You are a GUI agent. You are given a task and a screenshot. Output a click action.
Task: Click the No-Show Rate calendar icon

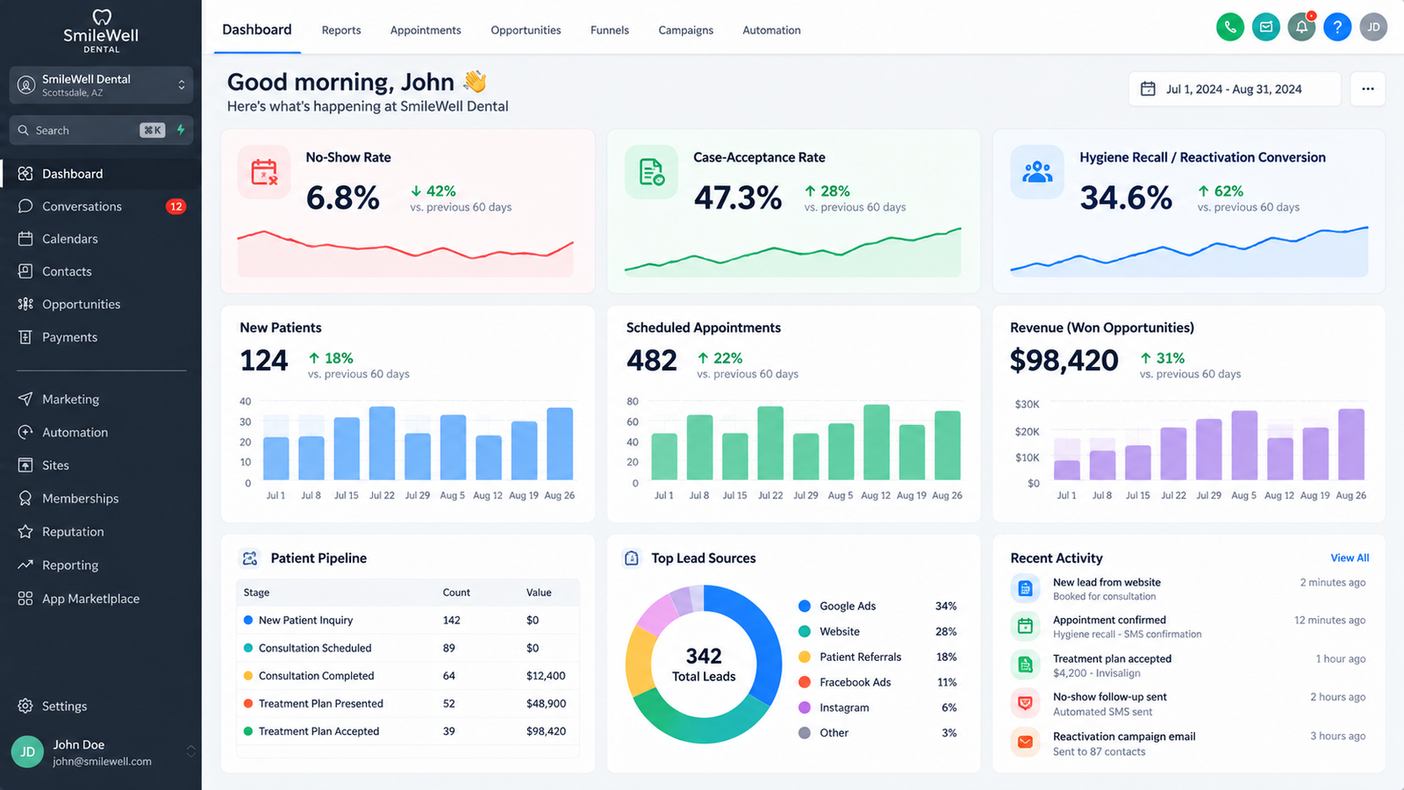[264, 172]
